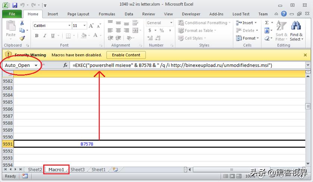313x182 pixels.
Task: Click the Borders icon in Font group
Action: pyautogui.click(x=68, y=36)
